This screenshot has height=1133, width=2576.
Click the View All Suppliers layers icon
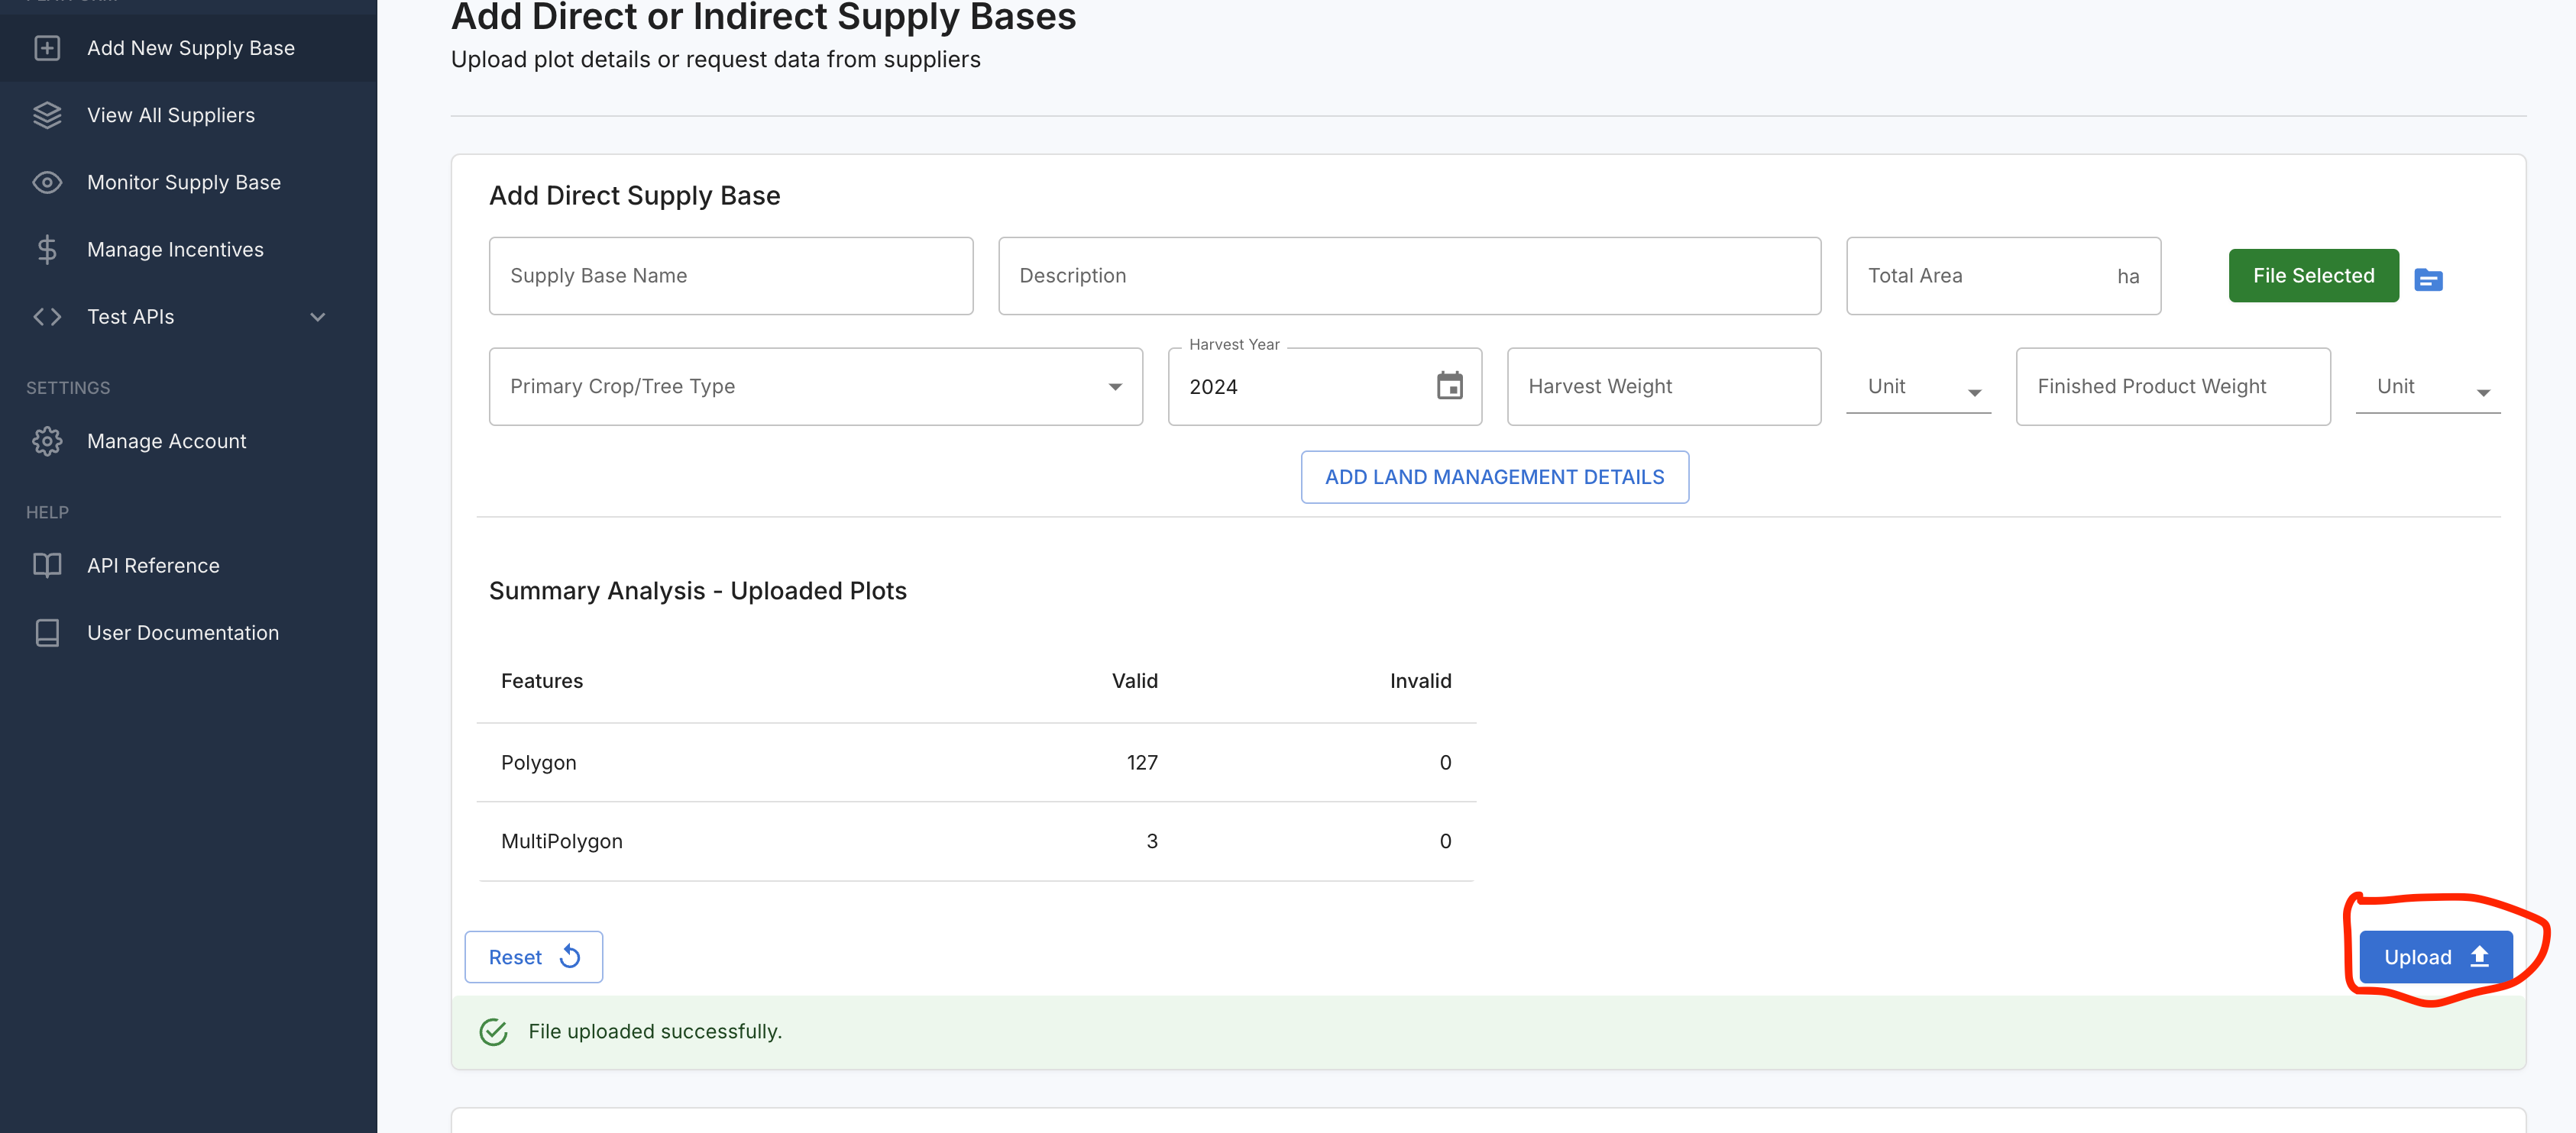click(47, 115)
